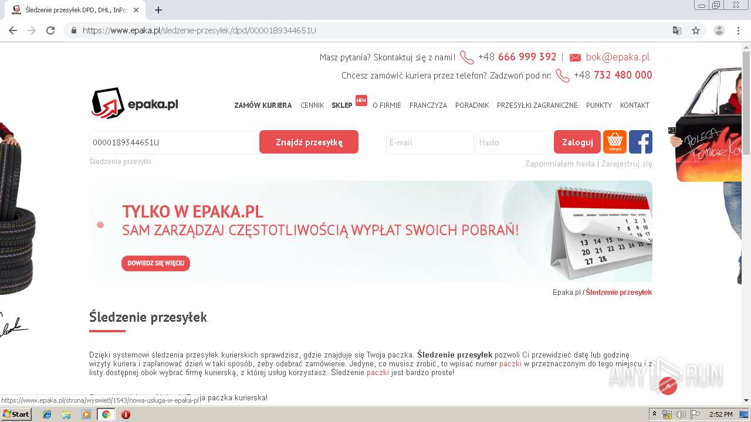The height and width of the screenshot is (422, 751).
Task: View site security lock icon
Action: [x=73, y=30]
